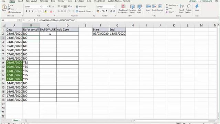Apply Accounting number format

98,11
